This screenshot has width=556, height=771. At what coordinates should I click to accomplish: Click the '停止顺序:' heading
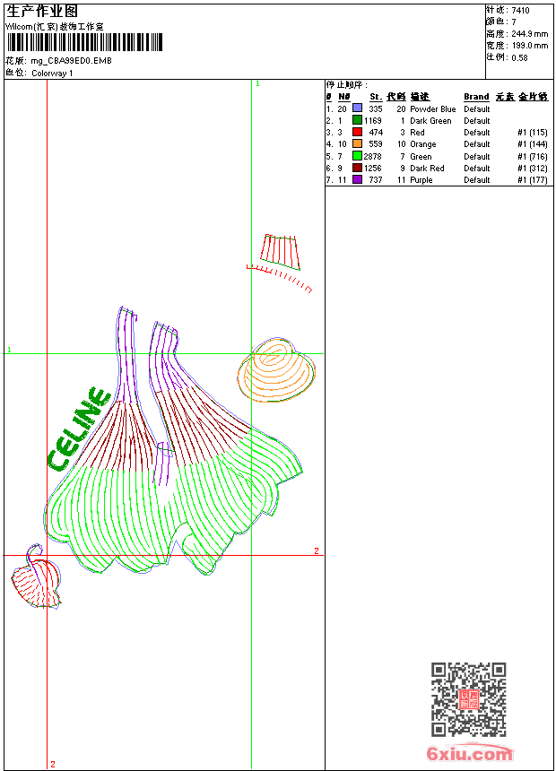(x=347, y=84)
